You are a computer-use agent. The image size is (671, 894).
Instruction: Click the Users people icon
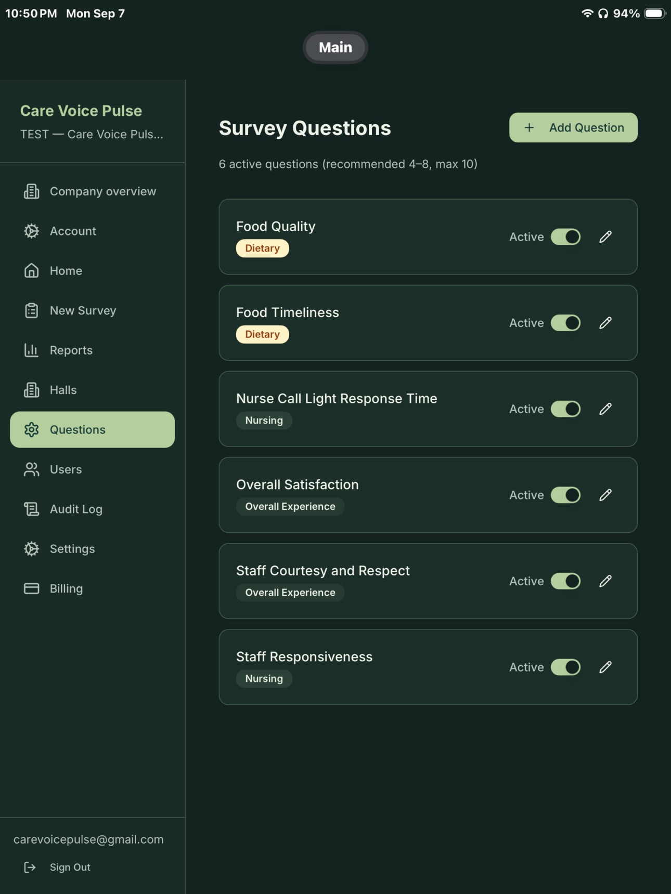point(32,469)
